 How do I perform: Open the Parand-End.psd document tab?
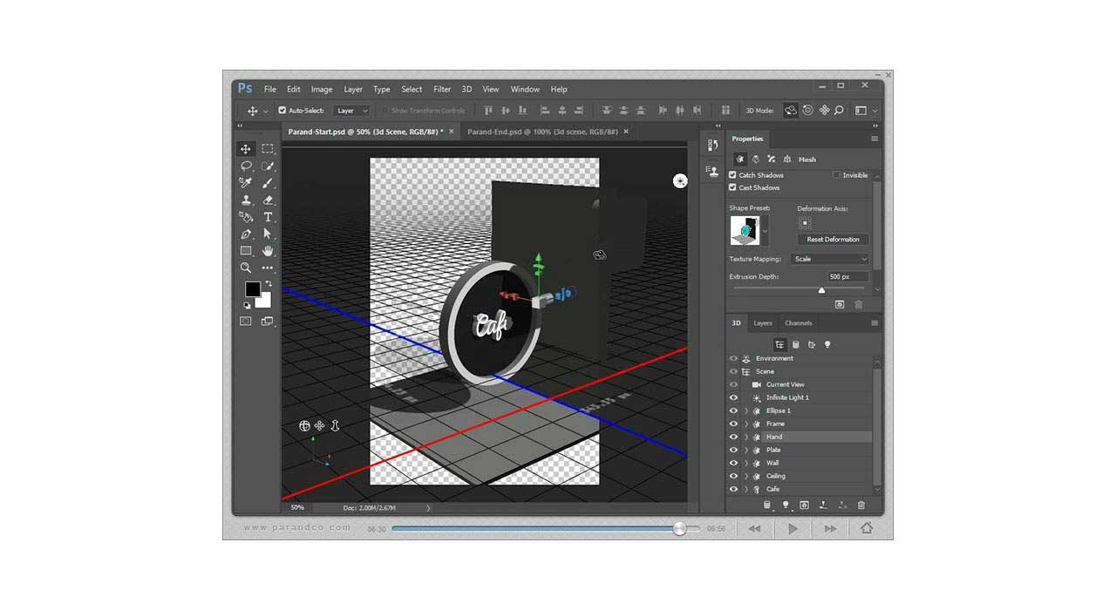tap(542, 132)
